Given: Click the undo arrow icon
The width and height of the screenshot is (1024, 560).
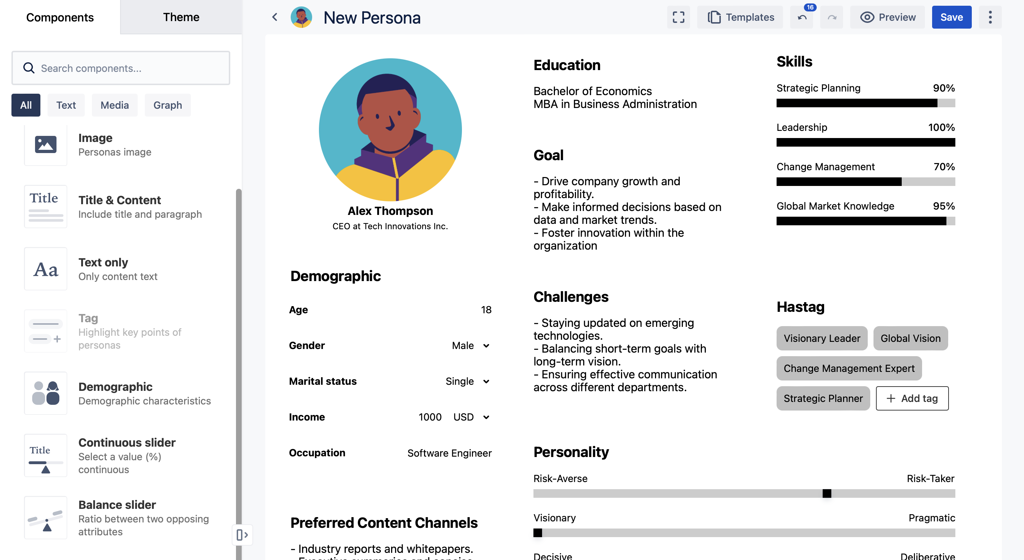Looking at the screenshot, I should coord(802,18).
